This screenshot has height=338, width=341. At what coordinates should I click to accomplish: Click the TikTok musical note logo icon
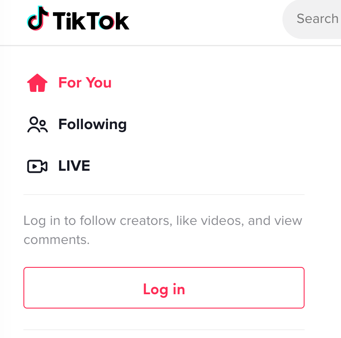tap(38, 18)
